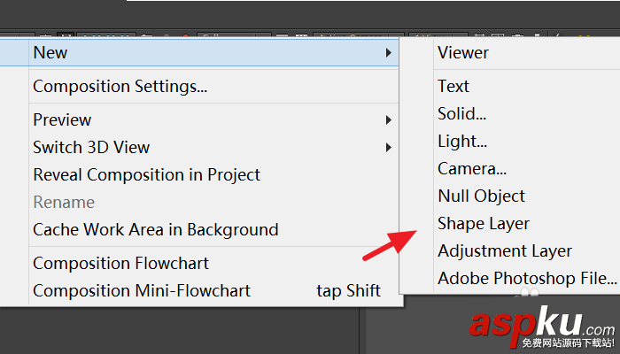Viewport: 620px width, 354px height.
Task: Add a new Adjustment Layer
Action: (x=504, y=250)
